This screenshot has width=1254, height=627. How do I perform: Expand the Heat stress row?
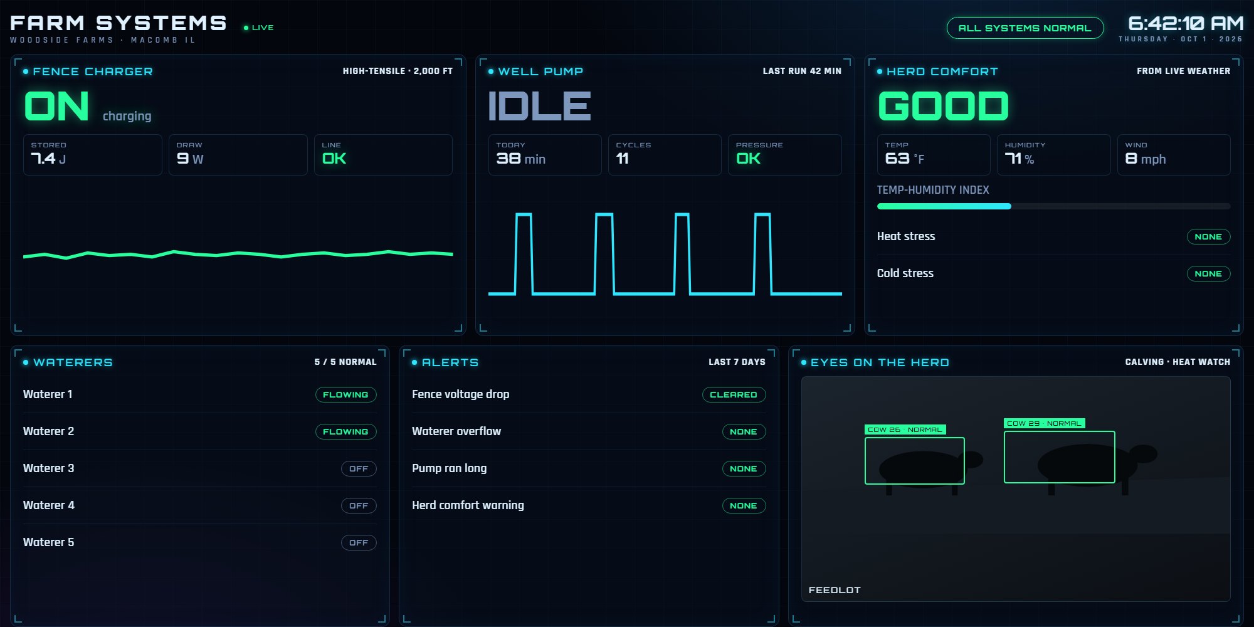click(1053, 236)
